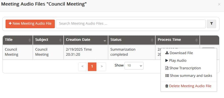
Task: Sort table by Title column arrows
Action: (30, 40)
